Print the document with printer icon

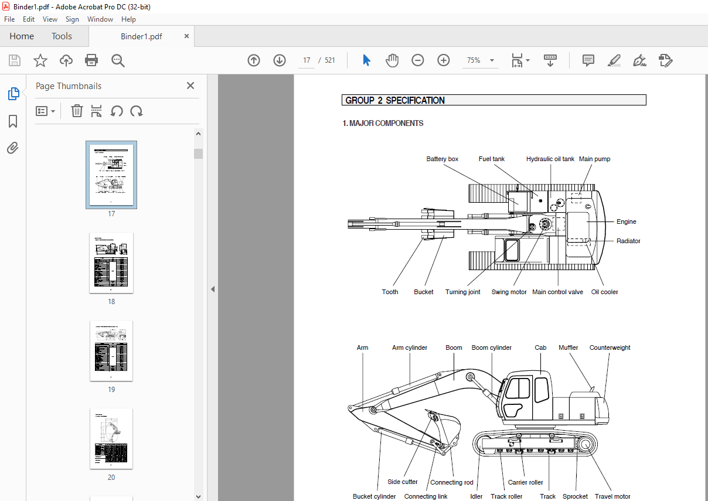pos(91,60)
